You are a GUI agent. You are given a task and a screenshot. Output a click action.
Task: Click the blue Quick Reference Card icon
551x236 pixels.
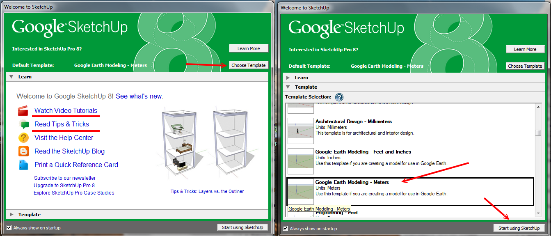point(23,165)
